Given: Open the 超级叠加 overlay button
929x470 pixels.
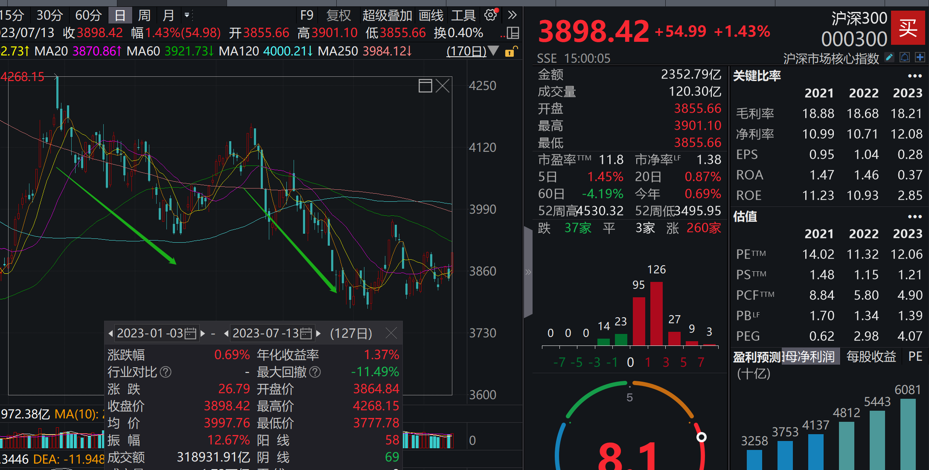Looking at the screenshot, I should click(387, 15).
